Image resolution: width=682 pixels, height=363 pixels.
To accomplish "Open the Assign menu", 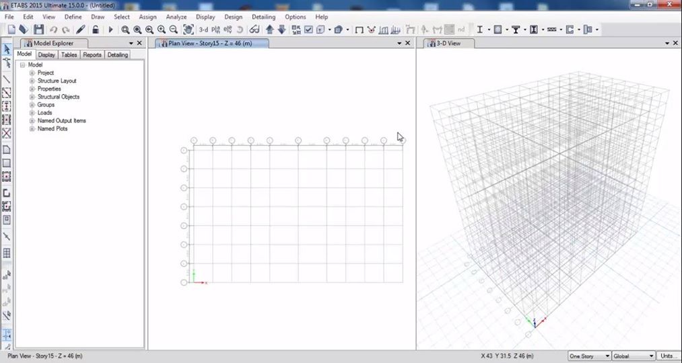I will point(147,17).
